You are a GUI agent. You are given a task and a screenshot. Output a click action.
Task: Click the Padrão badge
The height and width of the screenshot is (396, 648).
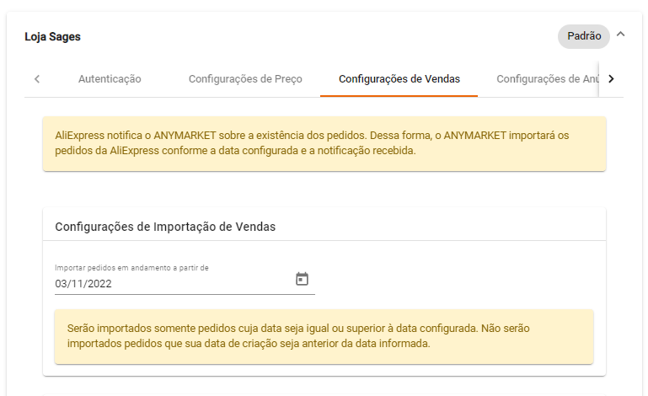[584, 36]
